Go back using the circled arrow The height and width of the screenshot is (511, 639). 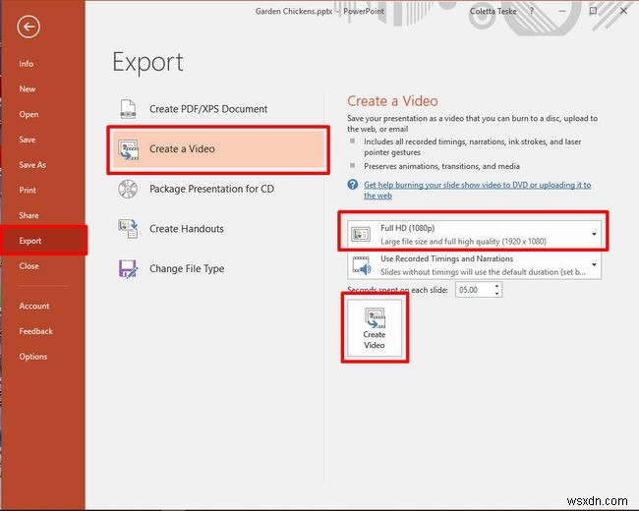(29, 27)
